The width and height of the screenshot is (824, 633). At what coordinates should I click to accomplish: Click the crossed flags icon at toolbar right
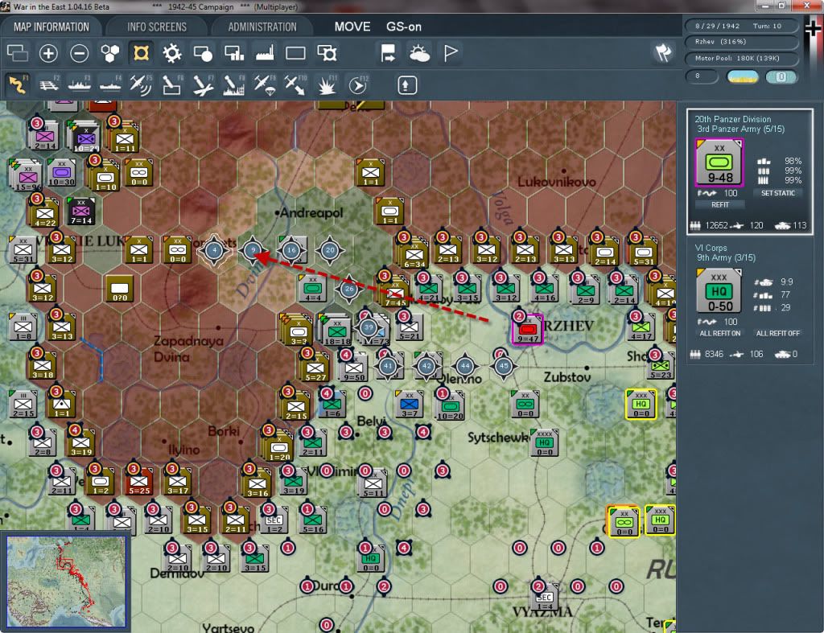click(x=663, y=52)
